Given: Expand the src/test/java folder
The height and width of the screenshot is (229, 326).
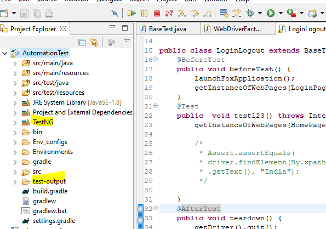Looking at the screenshot, I should click(15, 83).
